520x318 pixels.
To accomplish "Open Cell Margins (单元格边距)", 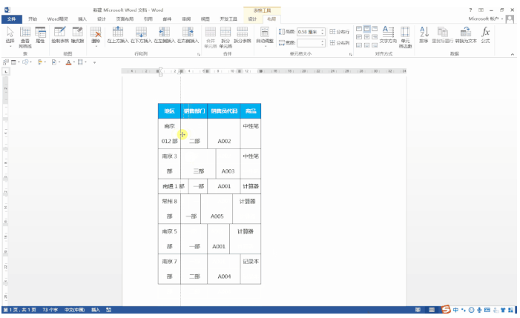I will click(x=405, y=37).
